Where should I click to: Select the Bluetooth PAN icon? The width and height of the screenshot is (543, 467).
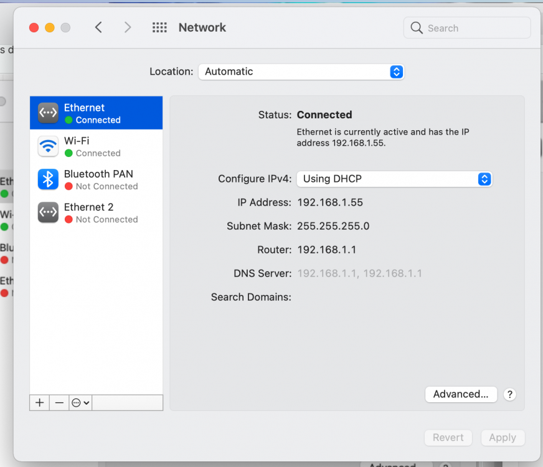[48, 179]
